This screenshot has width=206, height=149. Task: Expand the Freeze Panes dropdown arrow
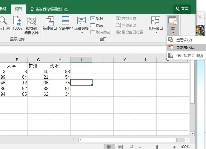coord(82,33)
